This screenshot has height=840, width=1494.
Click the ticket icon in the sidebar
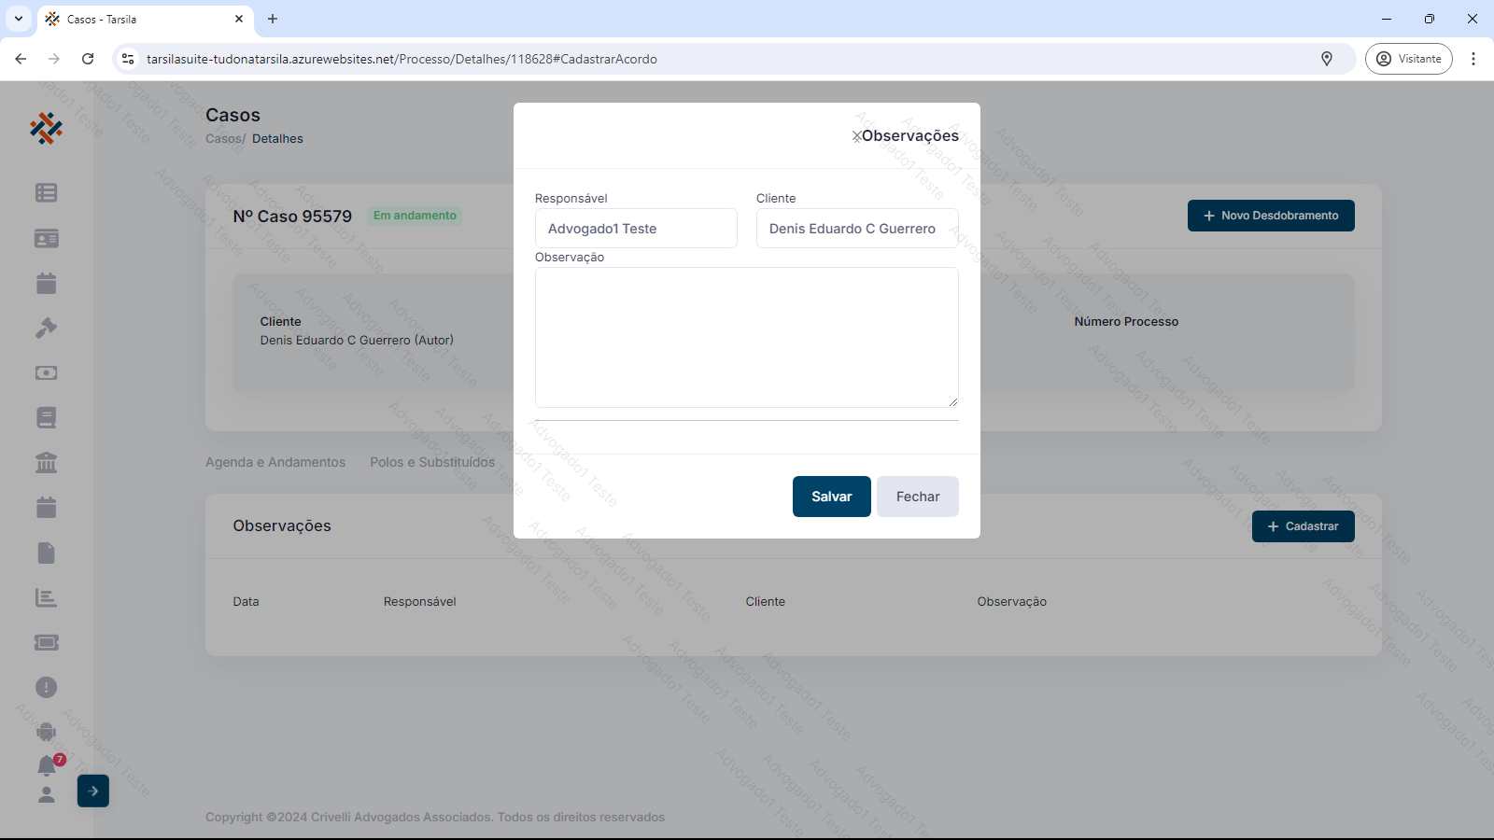(x=46, y=642)
